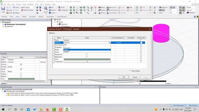Viewport: 199px width, 112px height.
Task: Click the Transparent value slider in the dialog
Action: pyautogui.click(x=87, y=62)
